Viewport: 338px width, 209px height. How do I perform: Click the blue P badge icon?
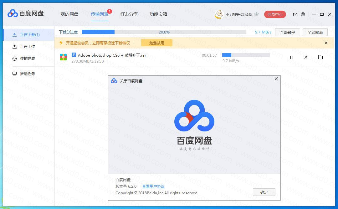74,55
